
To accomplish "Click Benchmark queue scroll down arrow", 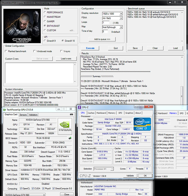I will [182, 41].
